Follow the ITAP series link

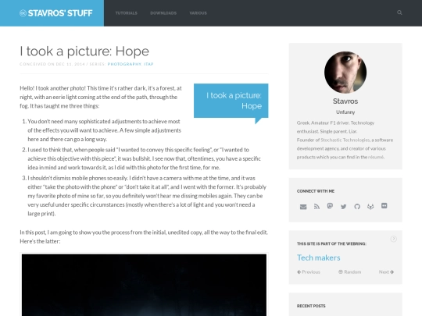tap(148, 64)
